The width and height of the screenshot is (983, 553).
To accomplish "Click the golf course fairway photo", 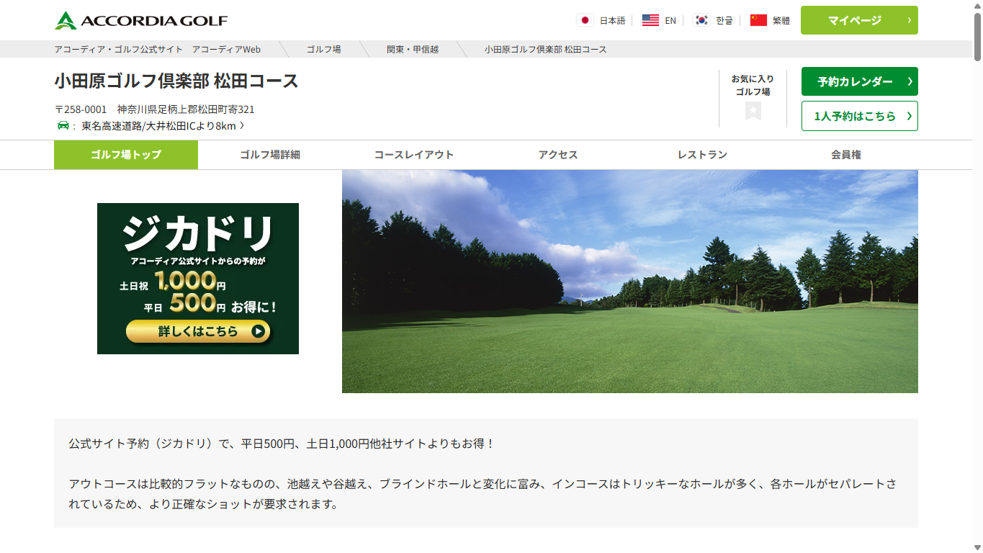I will (630, 282).
